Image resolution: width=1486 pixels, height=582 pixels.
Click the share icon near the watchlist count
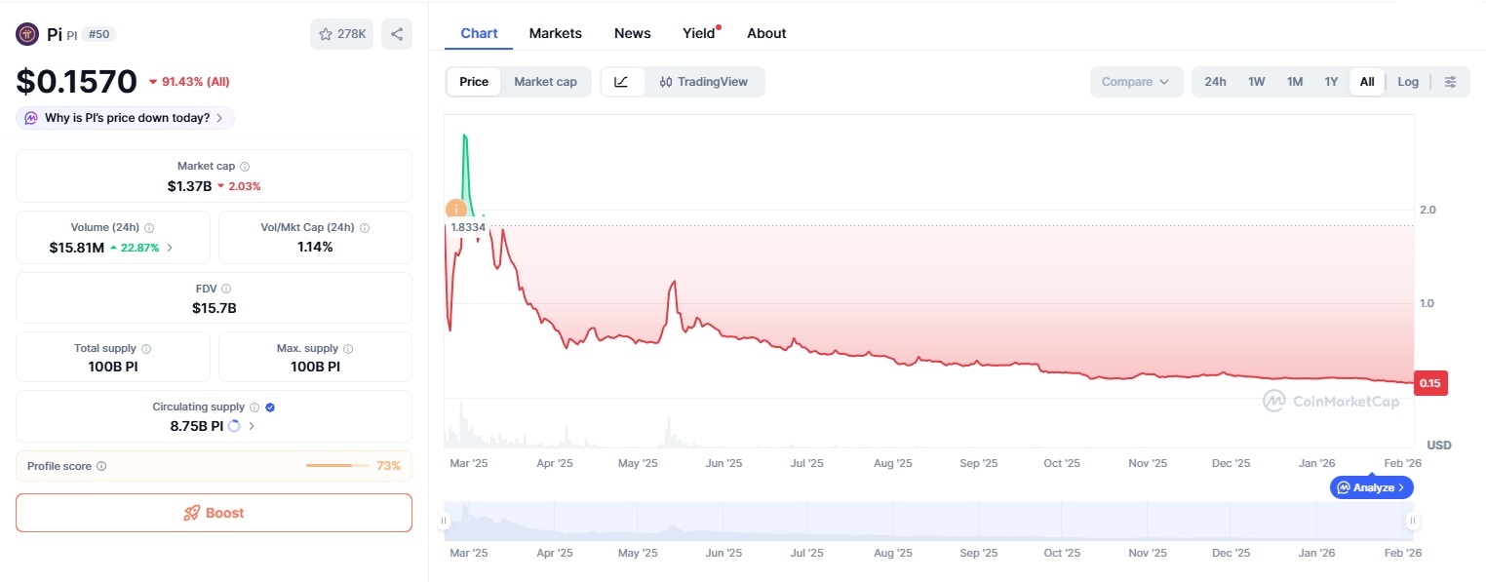pos(397,33)
